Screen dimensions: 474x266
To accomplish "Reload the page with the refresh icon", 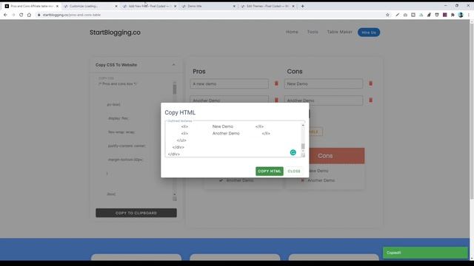I will tap(21, 15).
